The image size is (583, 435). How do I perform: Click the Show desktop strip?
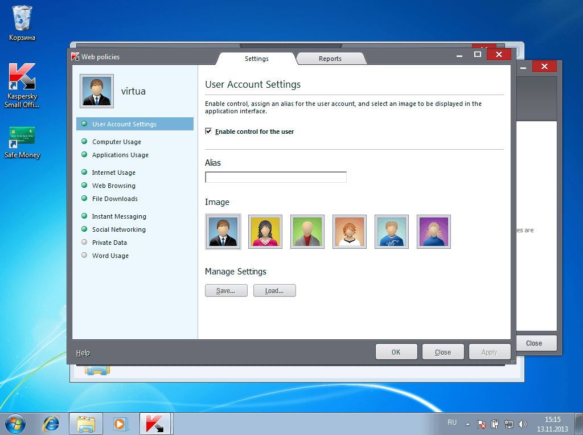pyautogui.click(x=579, y=424)
